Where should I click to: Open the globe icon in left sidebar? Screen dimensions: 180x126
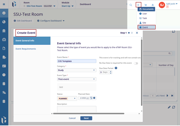(4, 22)
